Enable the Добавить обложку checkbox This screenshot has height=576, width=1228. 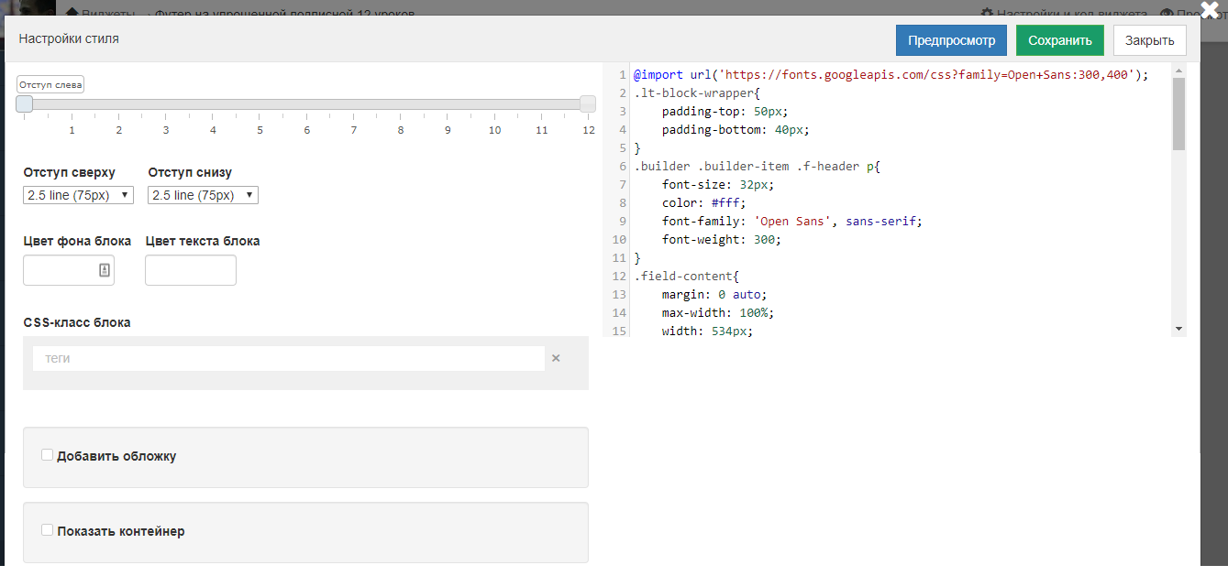(x=47, y=455)
